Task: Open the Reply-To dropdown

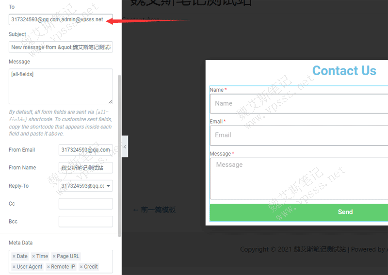Action: (85, 186)
